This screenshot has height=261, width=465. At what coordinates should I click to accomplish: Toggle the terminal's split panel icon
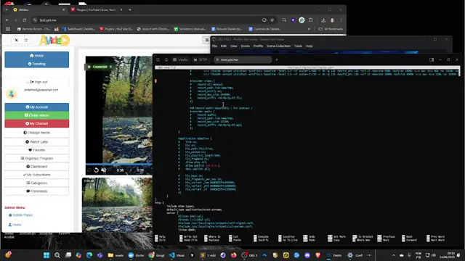pyautogui.click(x=432, y=59)
